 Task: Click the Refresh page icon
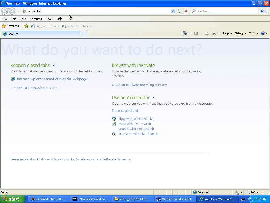pos(179,11)
